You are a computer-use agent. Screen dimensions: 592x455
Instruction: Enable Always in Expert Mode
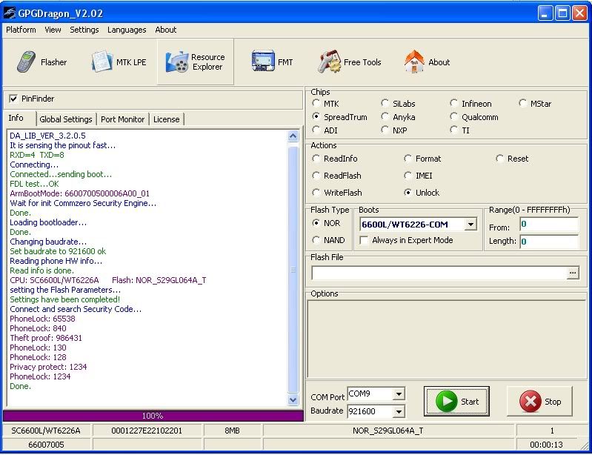(x=364, y=241)
